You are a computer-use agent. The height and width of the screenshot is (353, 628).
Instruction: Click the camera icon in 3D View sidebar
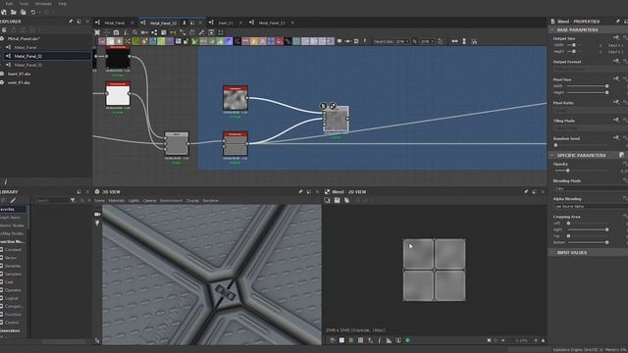tap(97, 215)
